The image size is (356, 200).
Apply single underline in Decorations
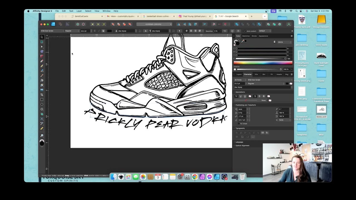(x=241, y=96)
